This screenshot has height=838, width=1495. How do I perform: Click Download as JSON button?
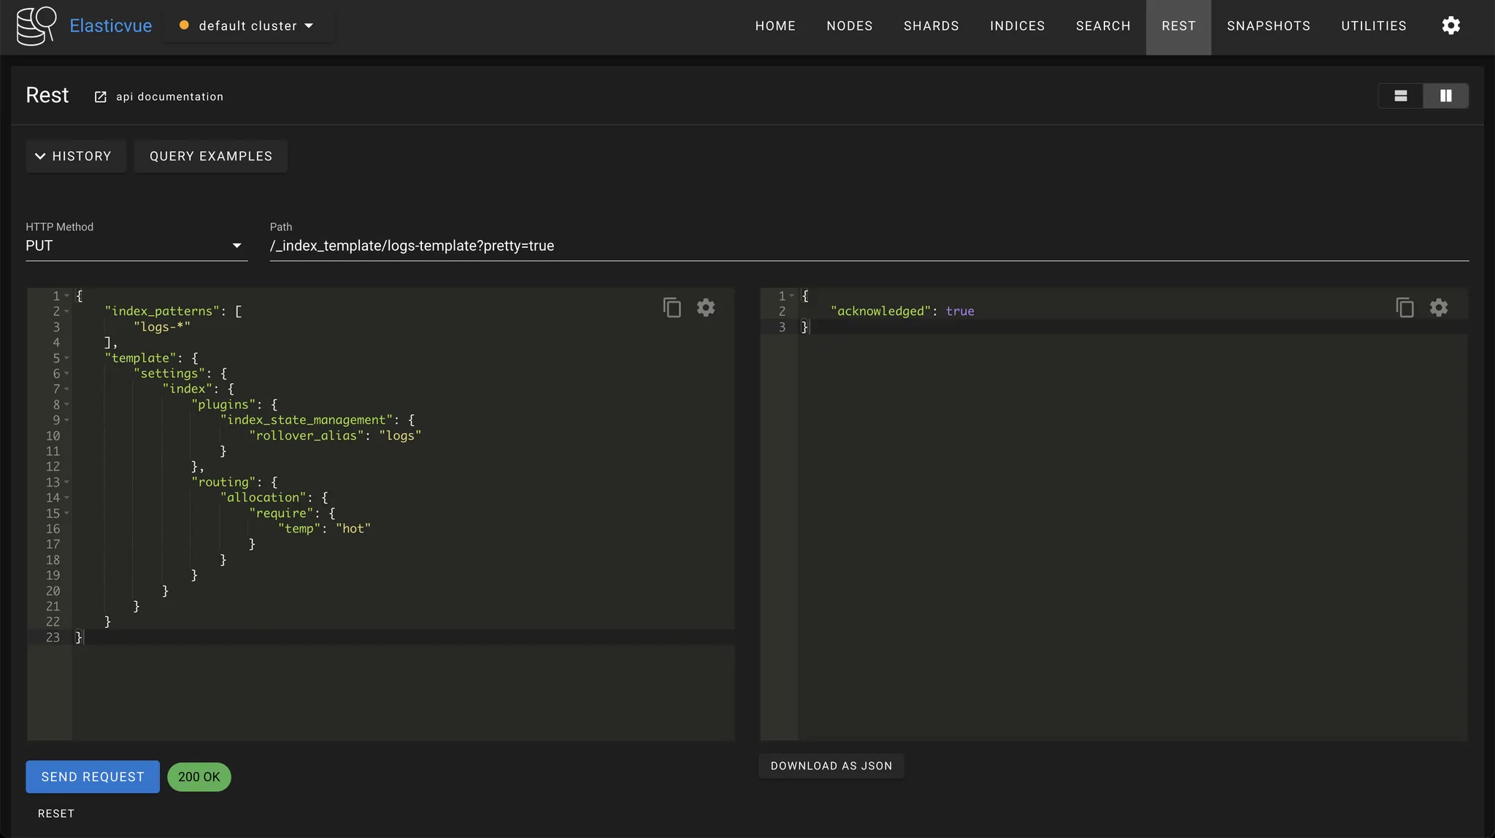[831, 766]
